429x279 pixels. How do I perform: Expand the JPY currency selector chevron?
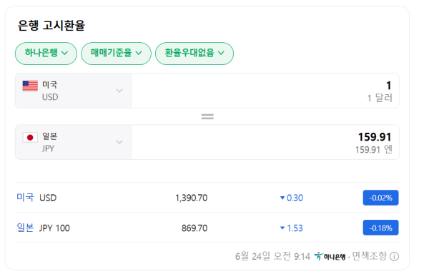coord(119,142)
